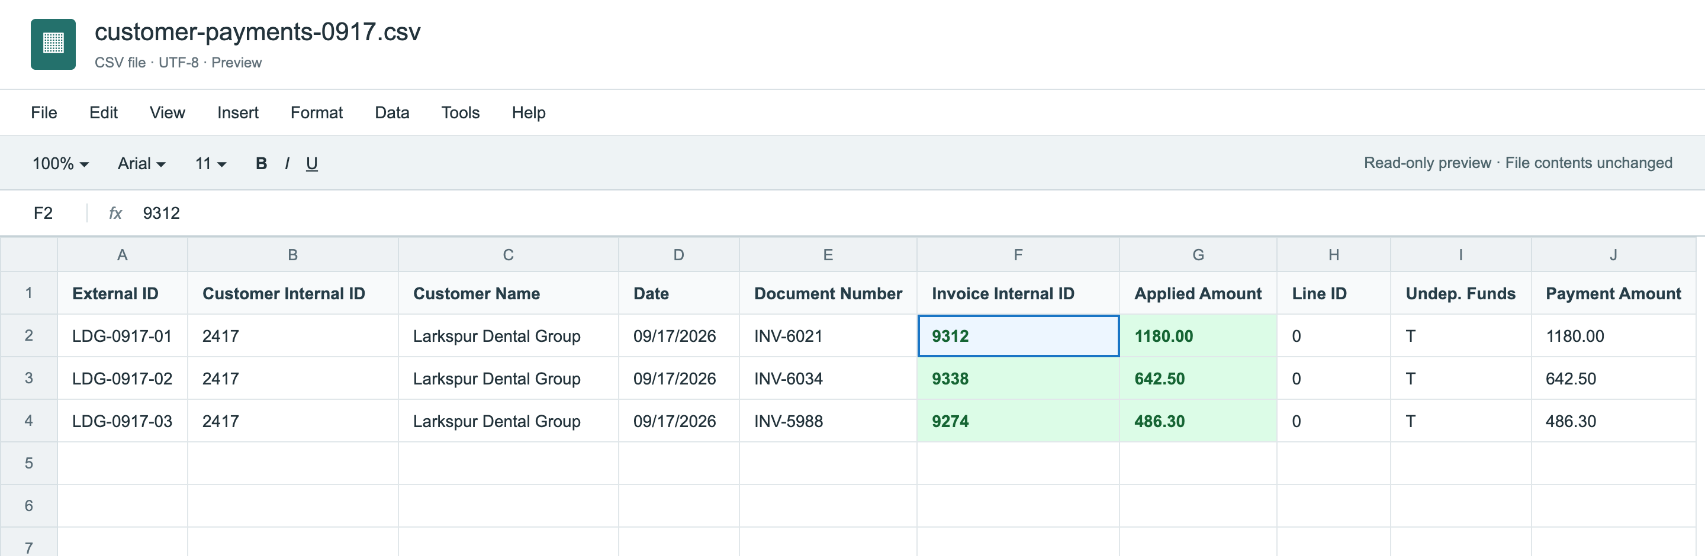Select row 3 header

click(29, 378)
